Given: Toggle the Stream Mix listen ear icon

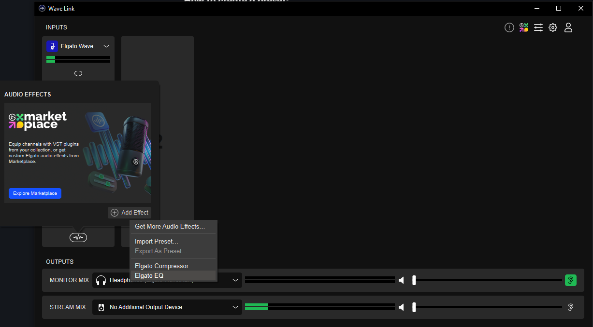Looking at the screenshot, I should coord(570,307).
